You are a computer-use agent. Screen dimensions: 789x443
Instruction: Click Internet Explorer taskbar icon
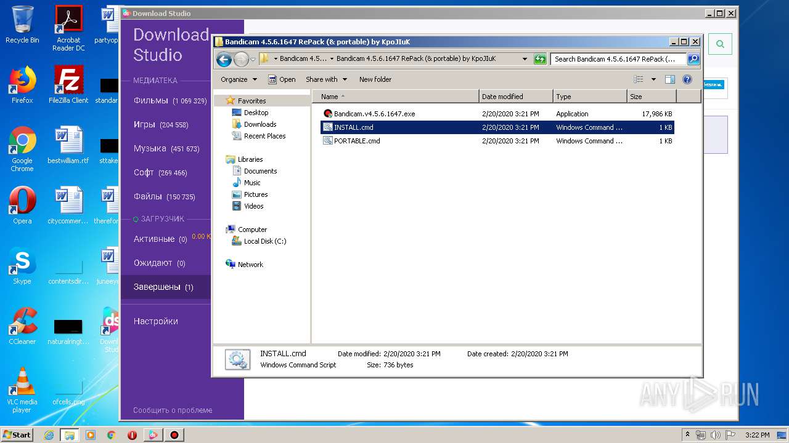point(49,435)
